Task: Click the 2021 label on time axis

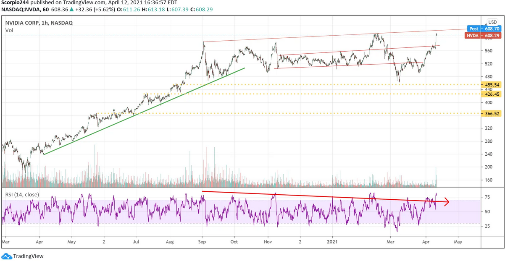Action: click(332, 242)
